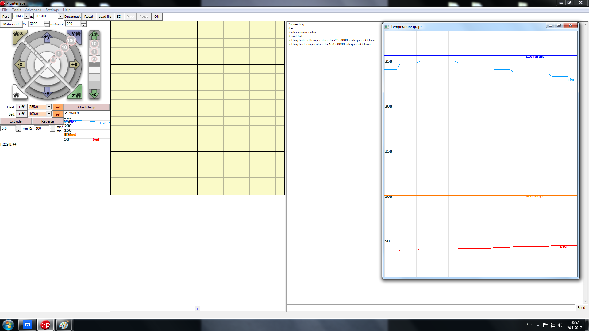
Task: Click the Disconnect button
Action: [x=72, y=17]
